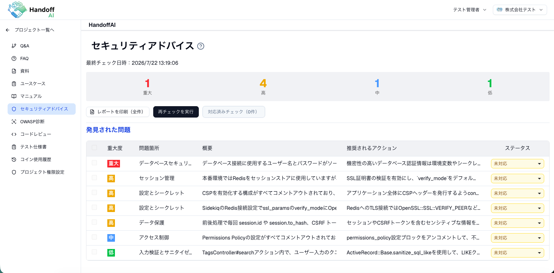The height and width of the screenshot is (273, 554).
Task: Click 対応済みチェック（0件） button
Action: click(234, 112)
